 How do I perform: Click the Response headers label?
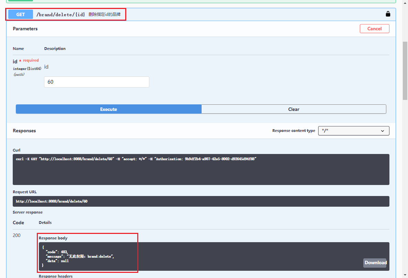tap(56, 276)
